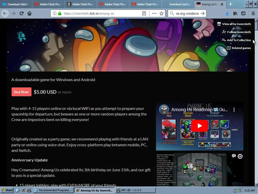Click the green shield tray icon
The image size is (258, 194).
(240, 190)
